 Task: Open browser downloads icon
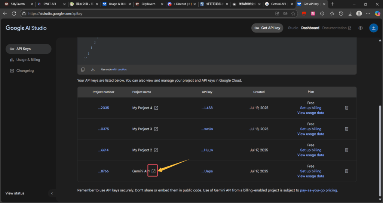click(x=350, y=13)
